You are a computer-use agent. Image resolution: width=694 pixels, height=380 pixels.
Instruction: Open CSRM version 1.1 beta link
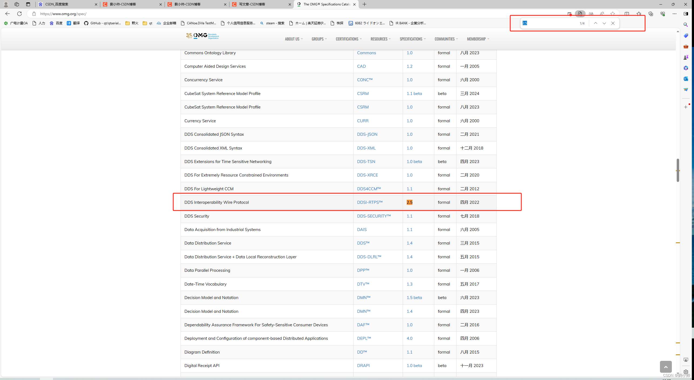[x=414, y=94]
